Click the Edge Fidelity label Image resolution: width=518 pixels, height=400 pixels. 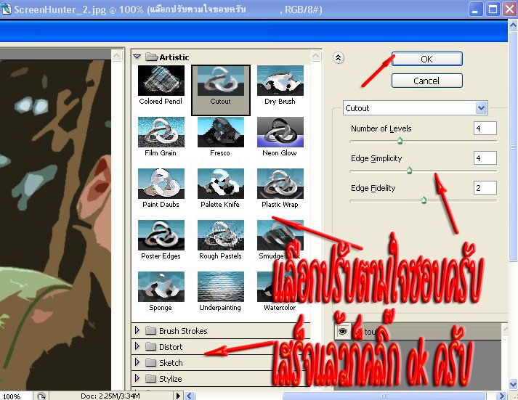(373, 188)
